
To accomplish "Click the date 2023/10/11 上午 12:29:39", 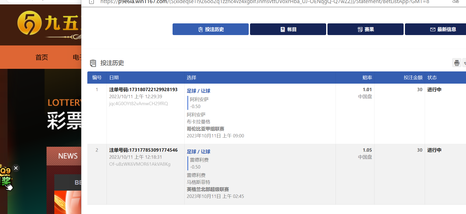I will [135, 97].
